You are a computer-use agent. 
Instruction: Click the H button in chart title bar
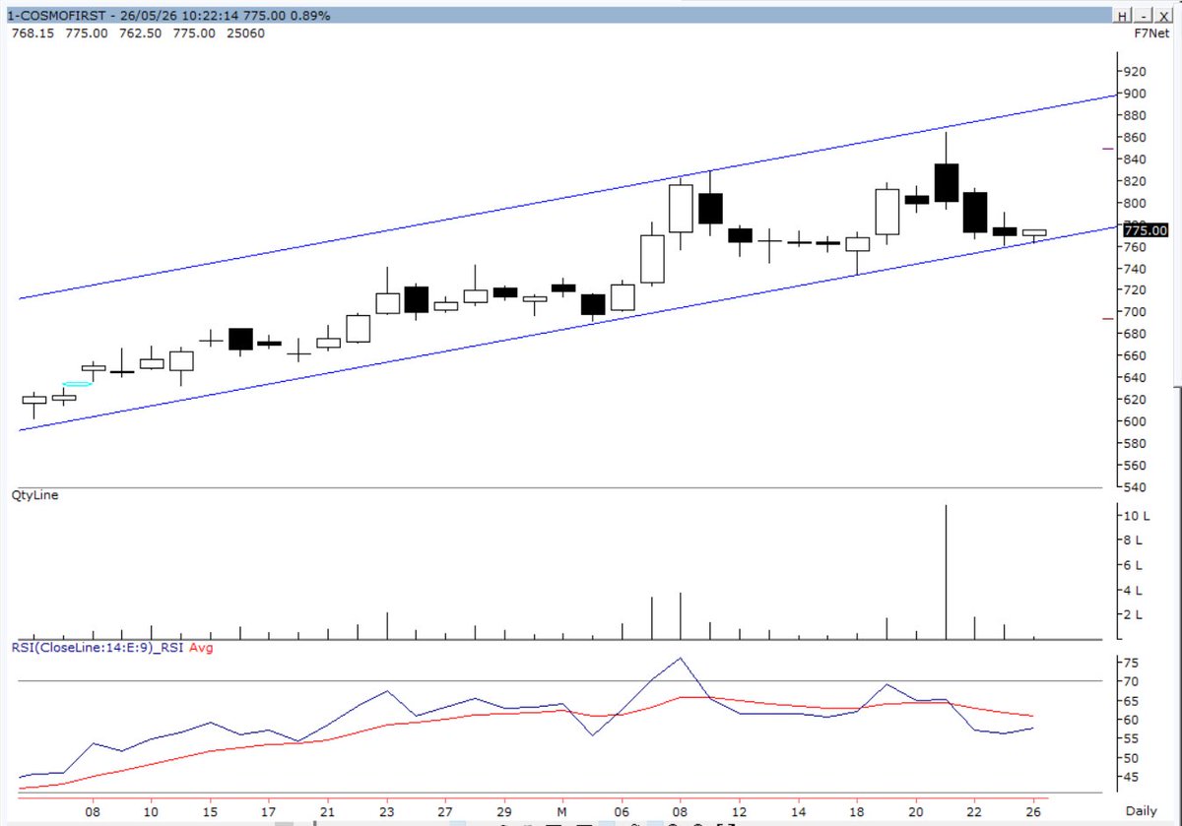pos(1122,17)
